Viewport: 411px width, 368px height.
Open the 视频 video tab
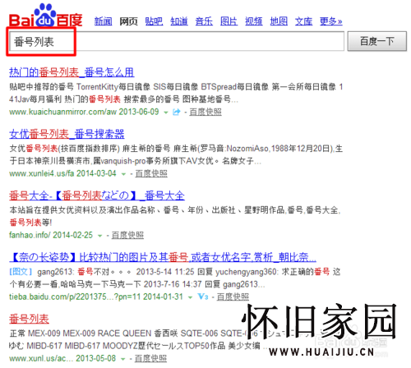coord(254,21)
